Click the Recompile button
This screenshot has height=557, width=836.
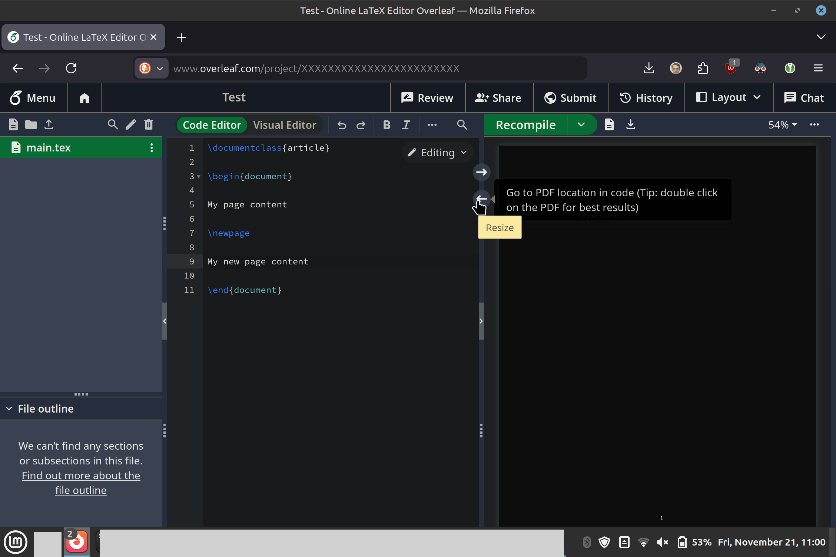[525, 125]
